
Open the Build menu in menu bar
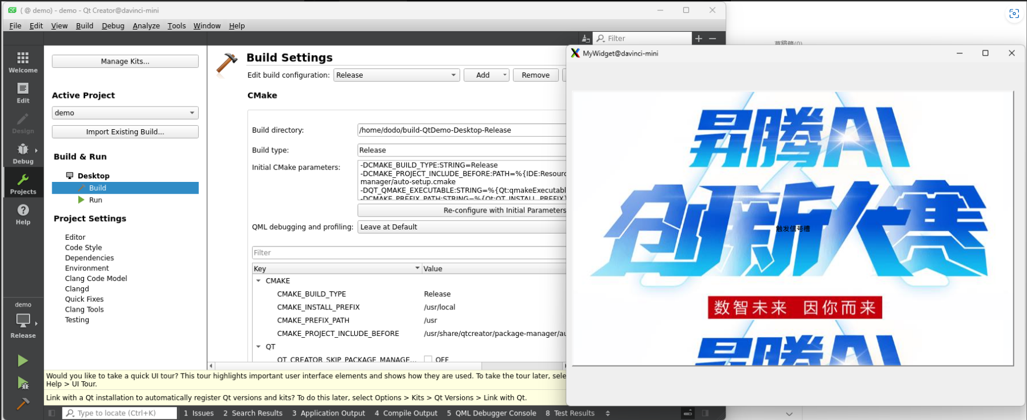coord(85,26)
